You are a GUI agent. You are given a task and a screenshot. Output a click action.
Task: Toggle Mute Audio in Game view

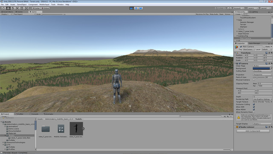tap(214, 14)
